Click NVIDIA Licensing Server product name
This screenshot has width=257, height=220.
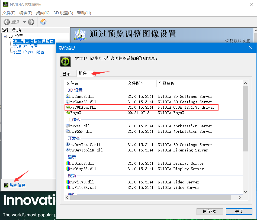(183, 150)
